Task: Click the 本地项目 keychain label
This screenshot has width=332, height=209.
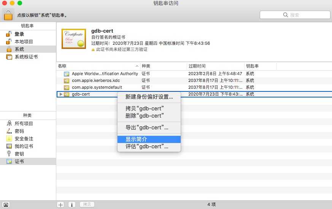Action: tap(24, 42)
